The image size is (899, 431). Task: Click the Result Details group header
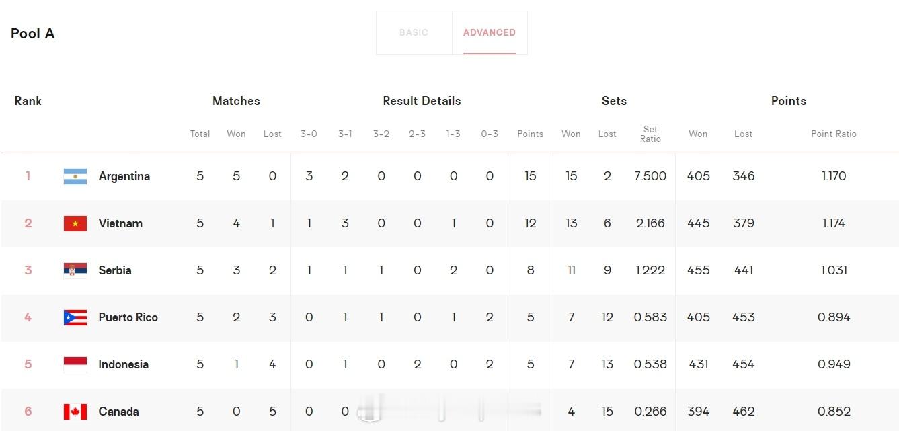coord(422,101)
